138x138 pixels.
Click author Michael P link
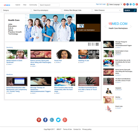[x=119, y=90]
